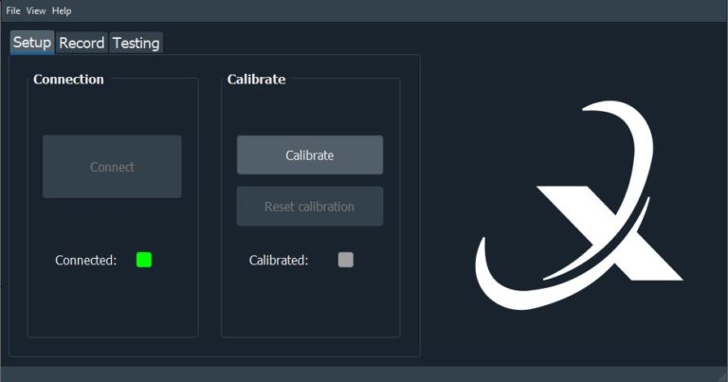Click the "Calibrated:" label text
728x382 pixels.
coord(279,260)
